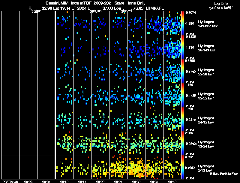
Task: Click the '0.4738' color scale value
Action: pyautogui.click(x=191, y=96)
